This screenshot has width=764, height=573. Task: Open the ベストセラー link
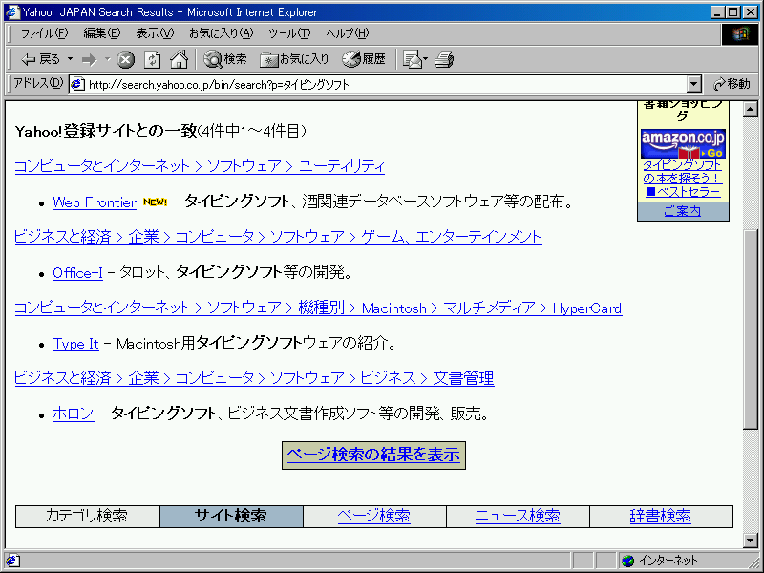click(683, 192)
